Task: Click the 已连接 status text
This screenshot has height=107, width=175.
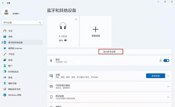Action: pyautogui.click(x=64, y=36)
